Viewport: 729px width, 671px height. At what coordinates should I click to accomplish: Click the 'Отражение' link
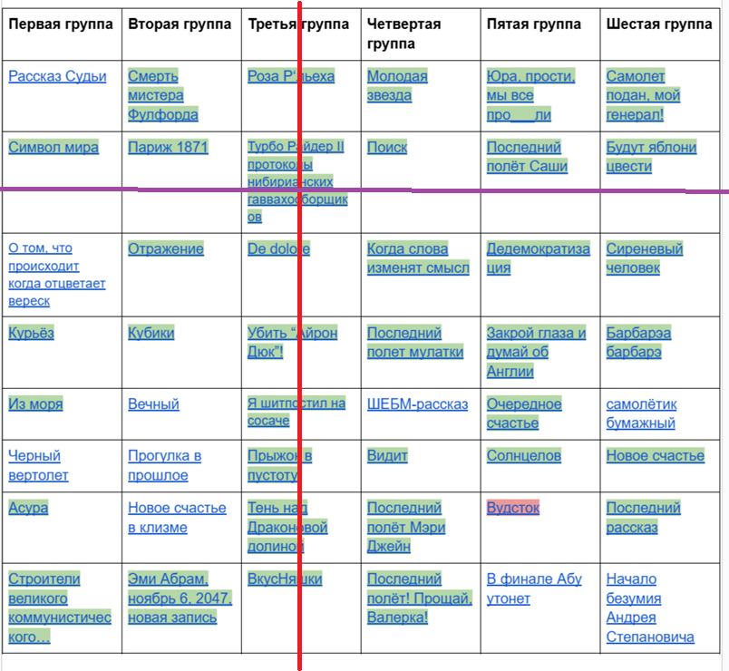[x=166, y=248]
